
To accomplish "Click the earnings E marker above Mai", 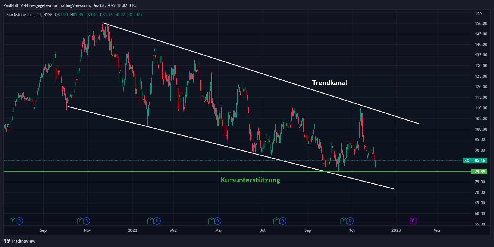I will 211,221.
